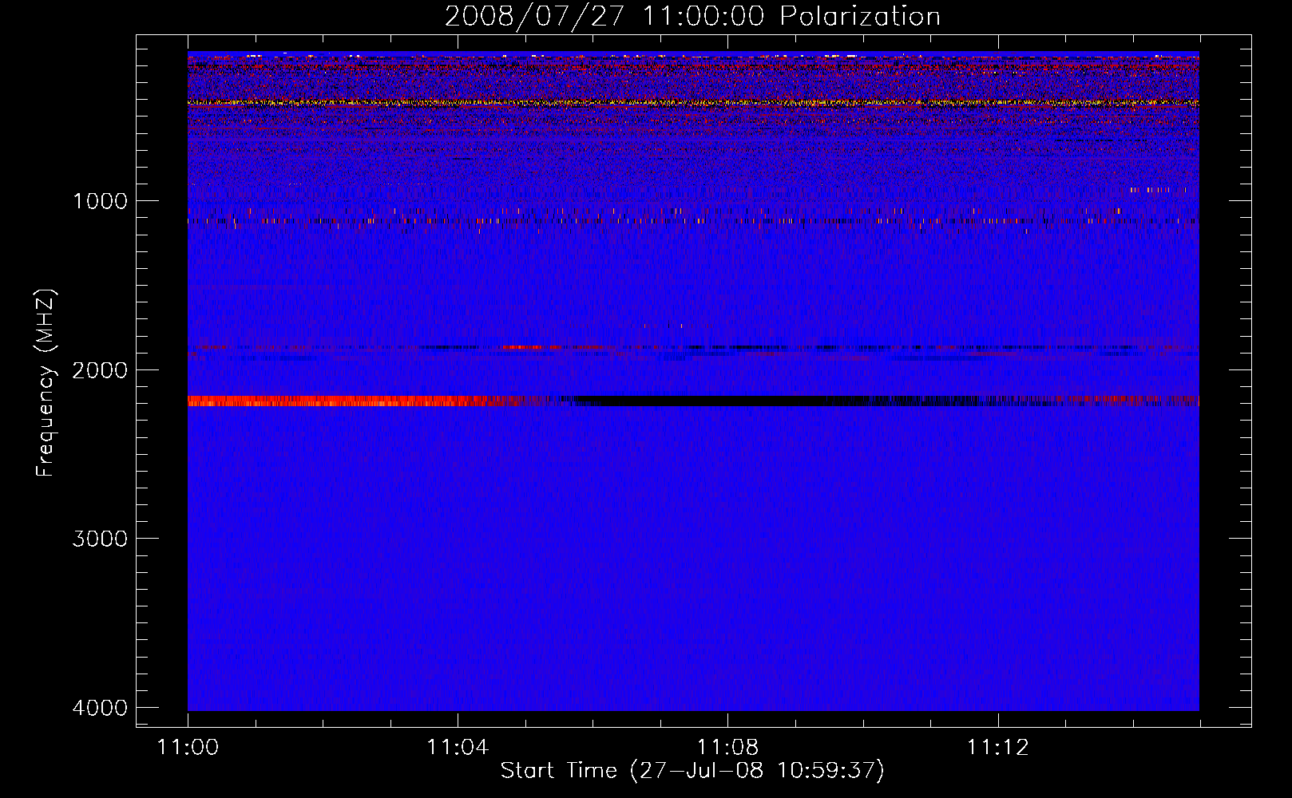Click the 11:12 time tick label
Screen dimensions: 1292x798
coord(997,748)
